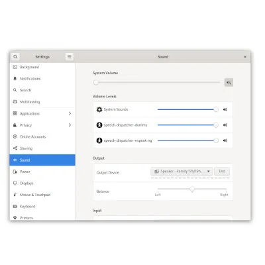Viewport: 265px width, 265px height.
Task: Click the System Sounds gear icon
Action: [x=99, y=109]
